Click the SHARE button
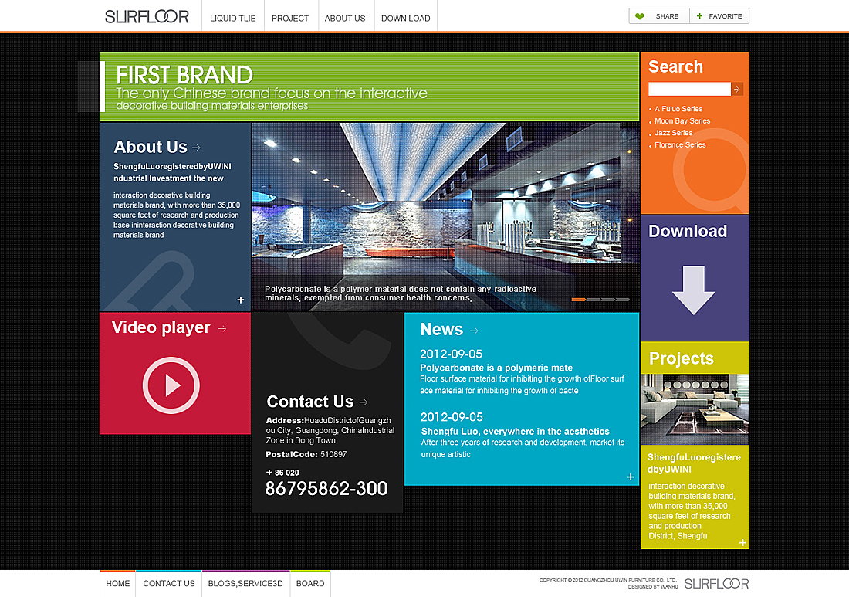Viewport: 849px width, 597px height. click(x=659, y=16)
